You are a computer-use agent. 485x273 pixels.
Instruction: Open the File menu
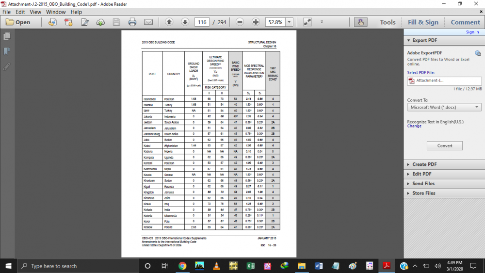coord(6,12)
